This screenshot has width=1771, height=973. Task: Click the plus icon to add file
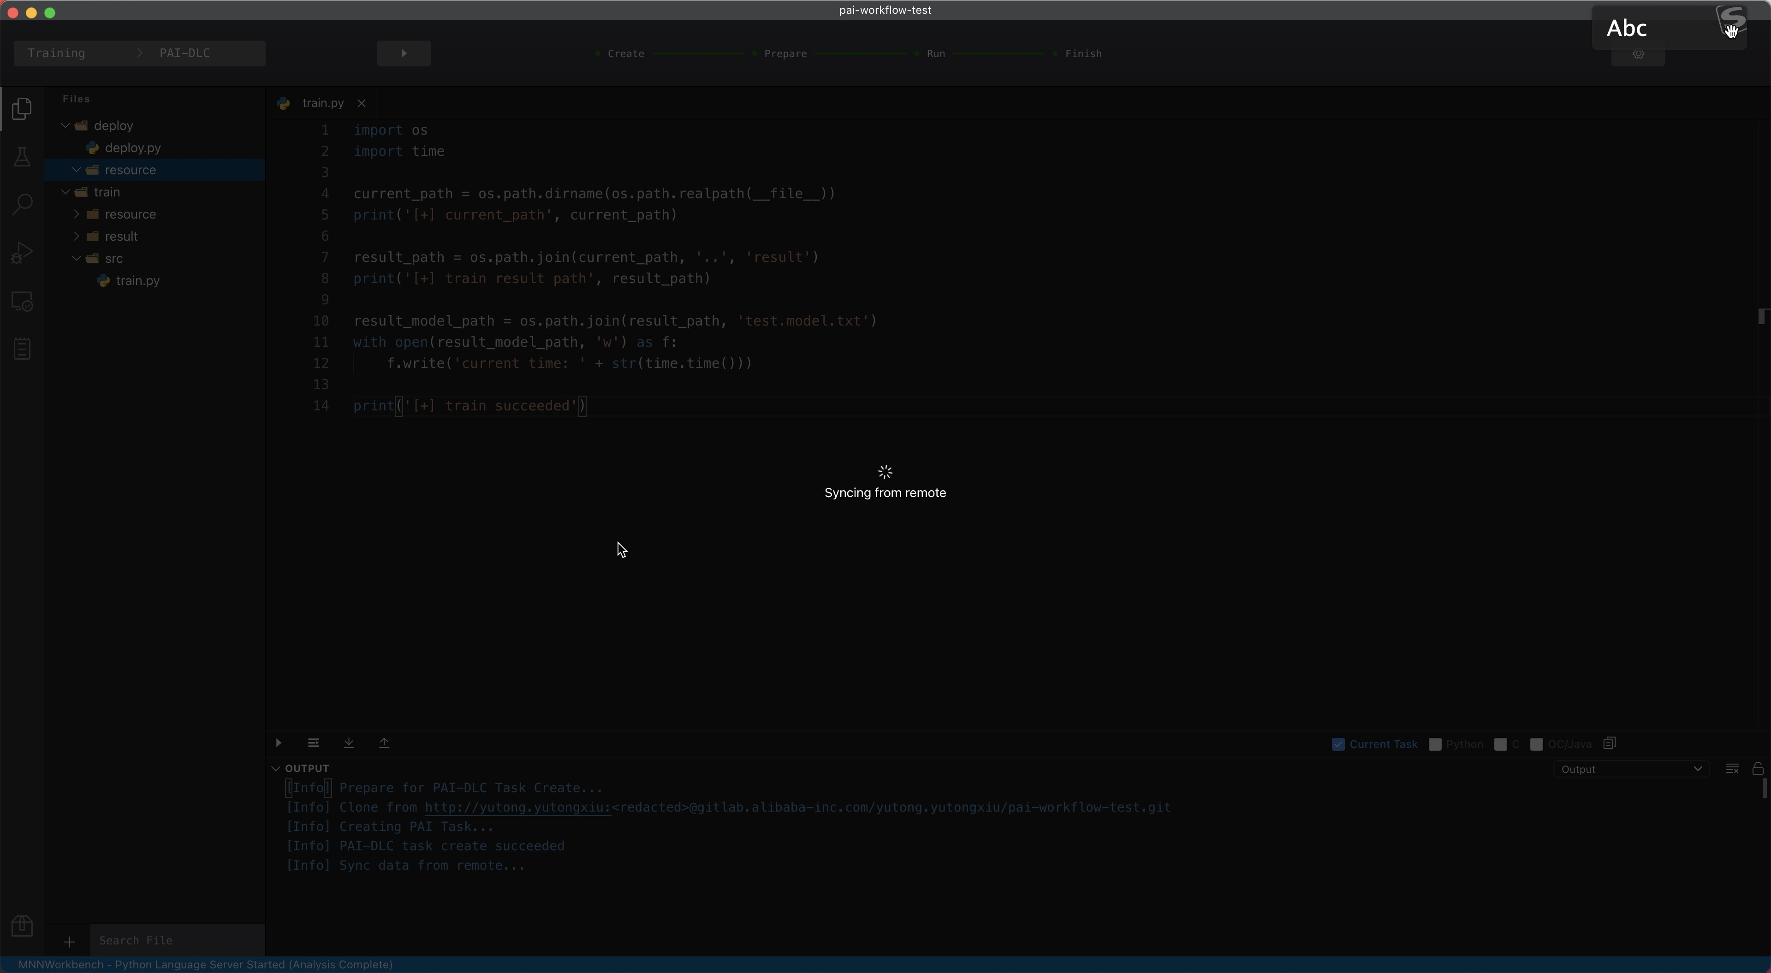click(x=70, y=941)
